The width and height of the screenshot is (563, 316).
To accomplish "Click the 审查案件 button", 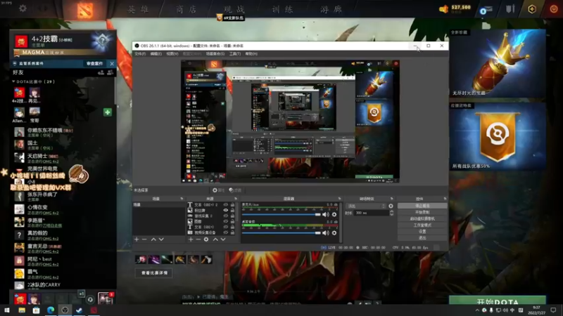I will (94, 63).
